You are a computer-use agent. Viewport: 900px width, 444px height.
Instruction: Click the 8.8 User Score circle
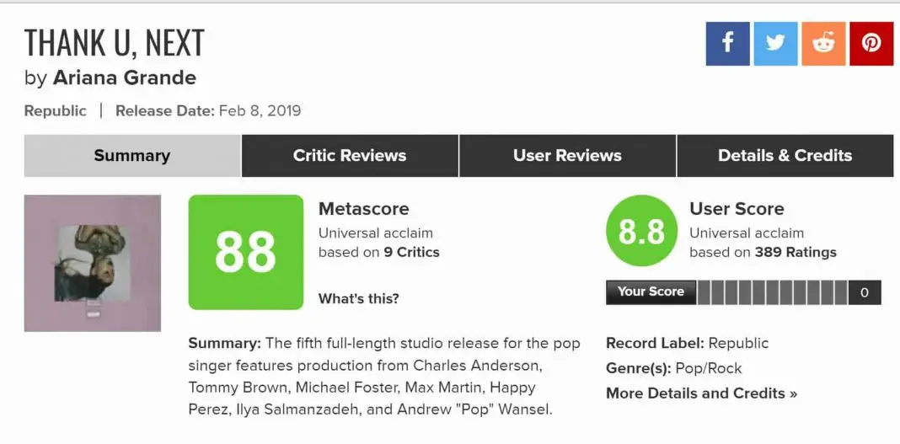641,231
